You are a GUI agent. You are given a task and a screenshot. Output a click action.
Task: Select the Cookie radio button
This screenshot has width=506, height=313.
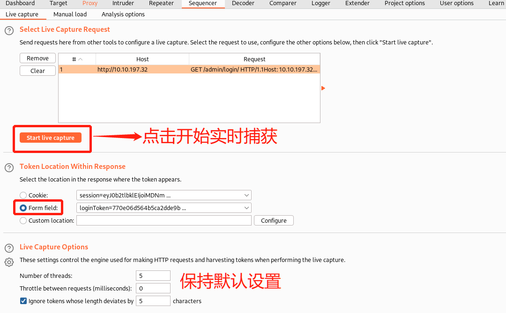tap(23, 195)
